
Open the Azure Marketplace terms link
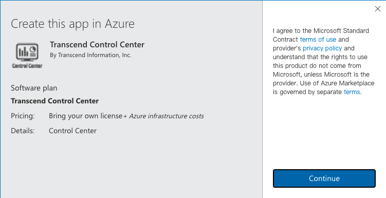point(352,92)
